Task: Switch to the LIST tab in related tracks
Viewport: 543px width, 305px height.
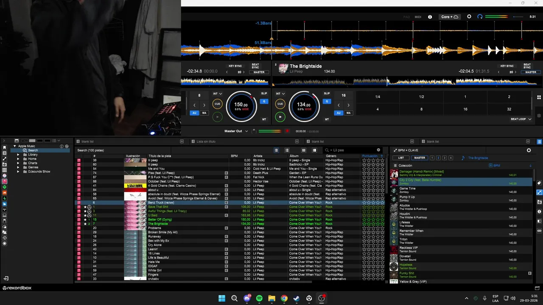Action: [401, 158]
